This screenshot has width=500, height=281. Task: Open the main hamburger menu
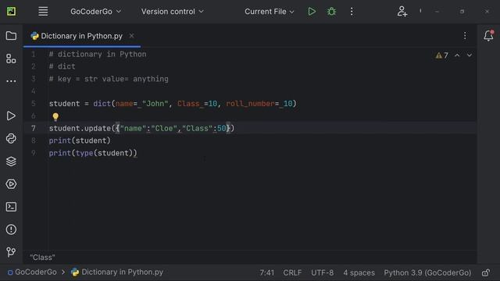(43, 12)
